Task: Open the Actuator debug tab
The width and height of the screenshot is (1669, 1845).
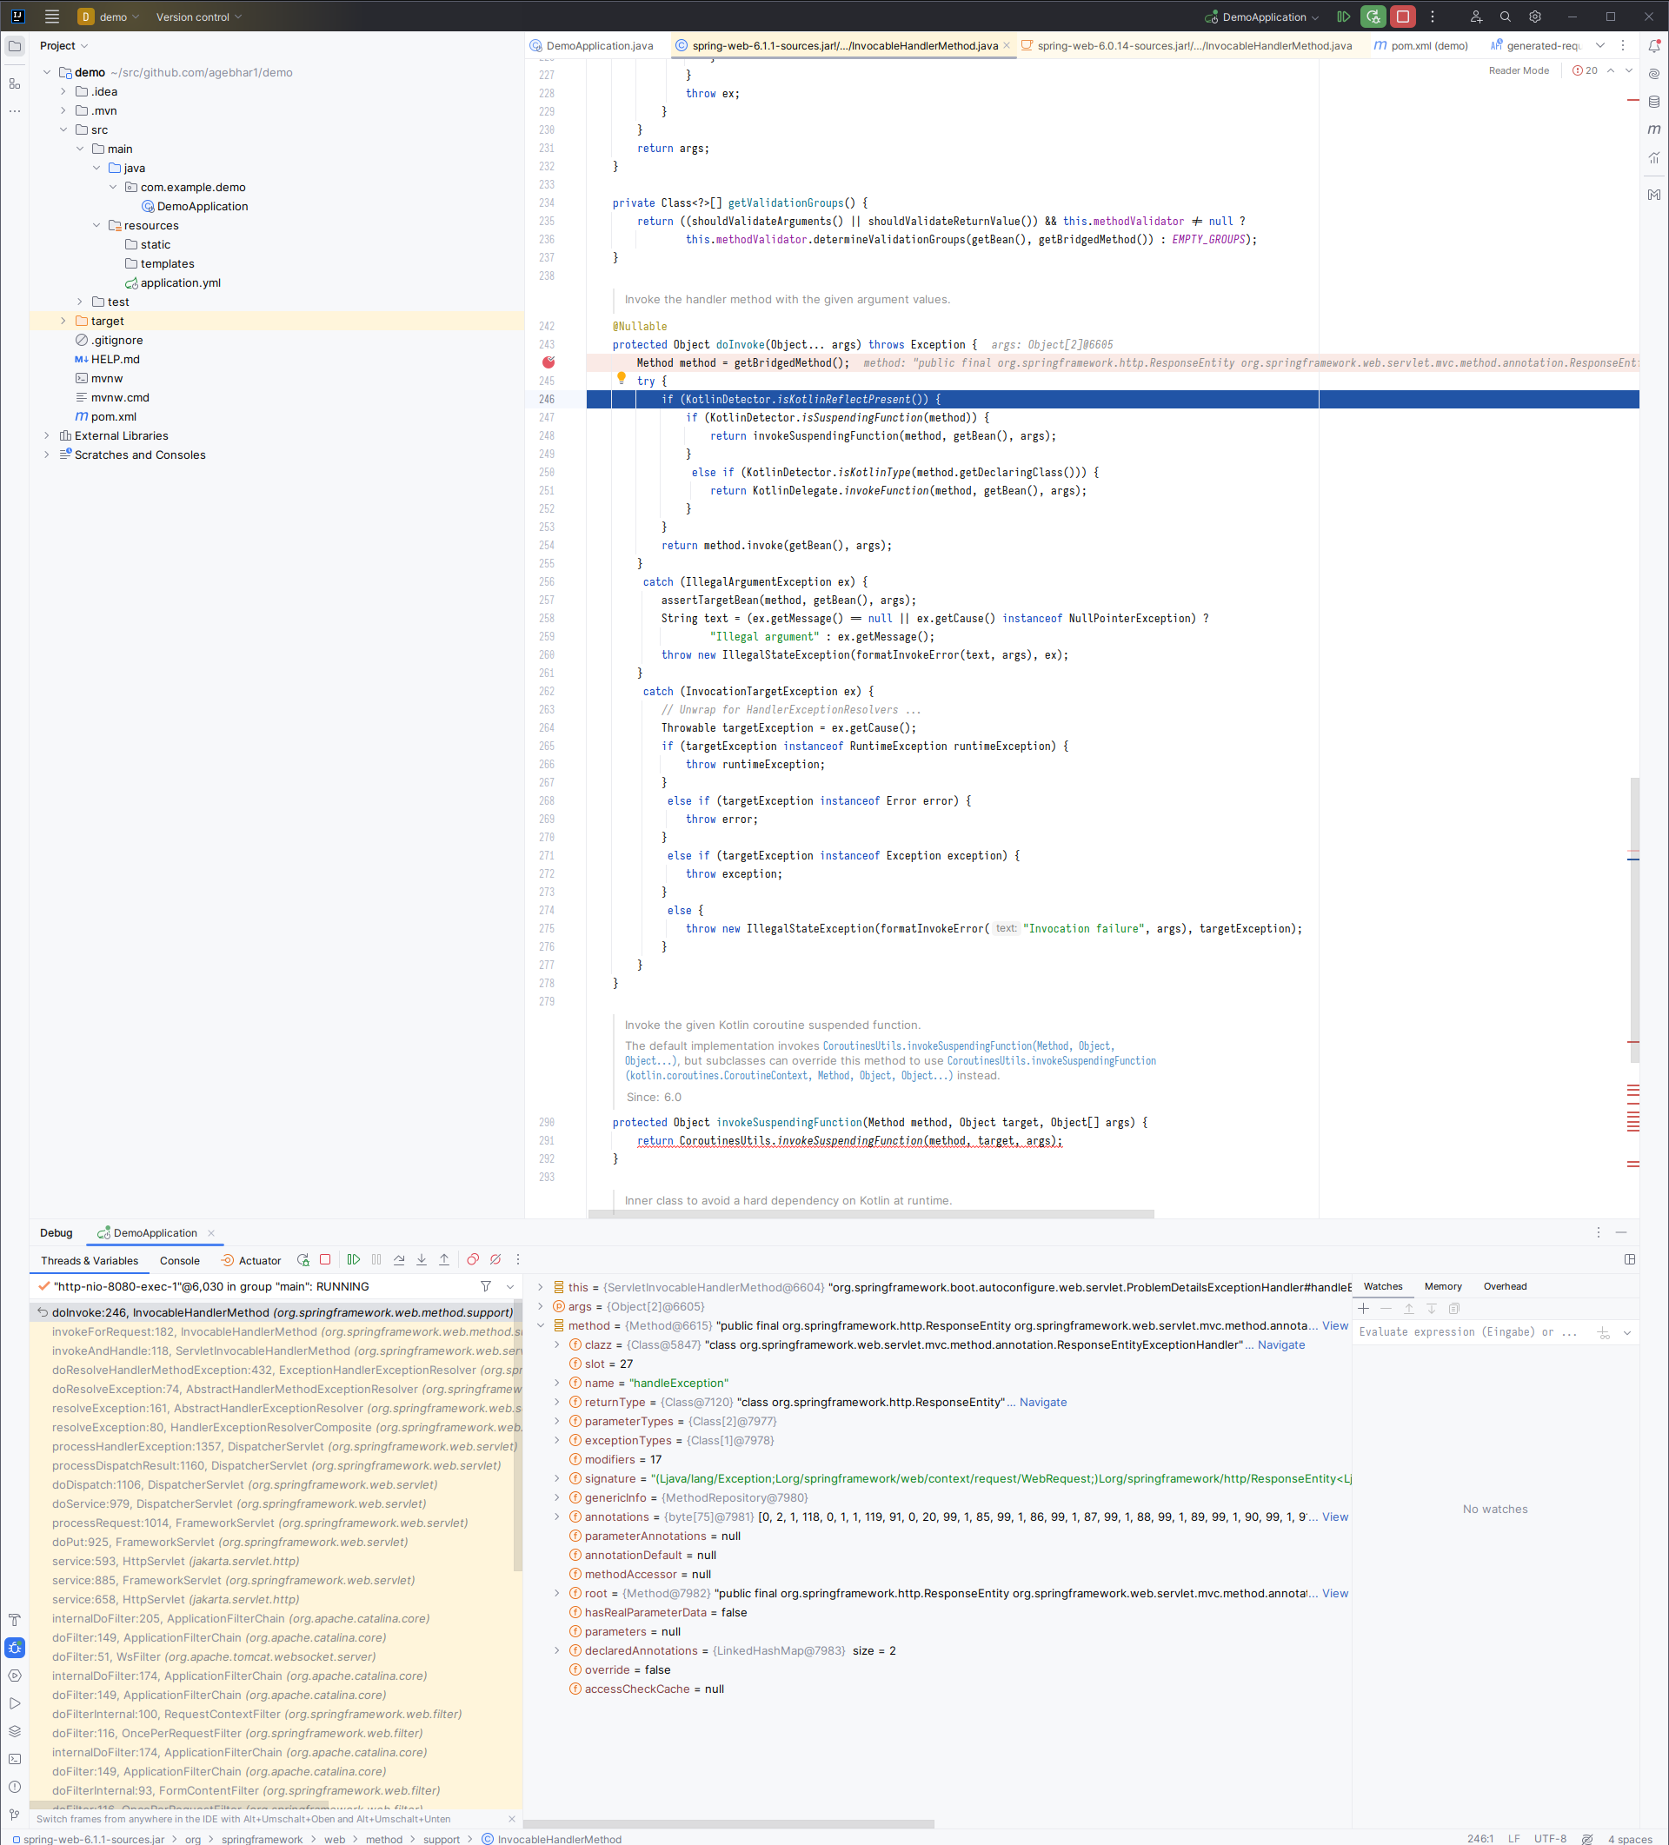Action: pos(251,1260)
